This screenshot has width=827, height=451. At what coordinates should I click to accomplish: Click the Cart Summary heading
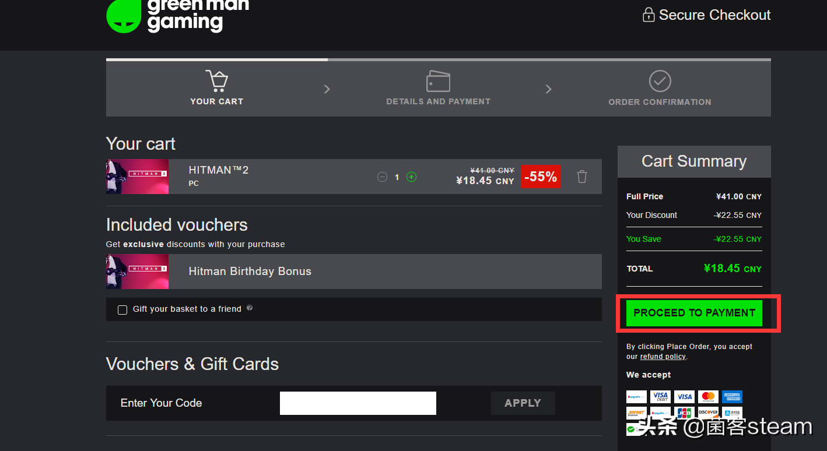[694, 161]
